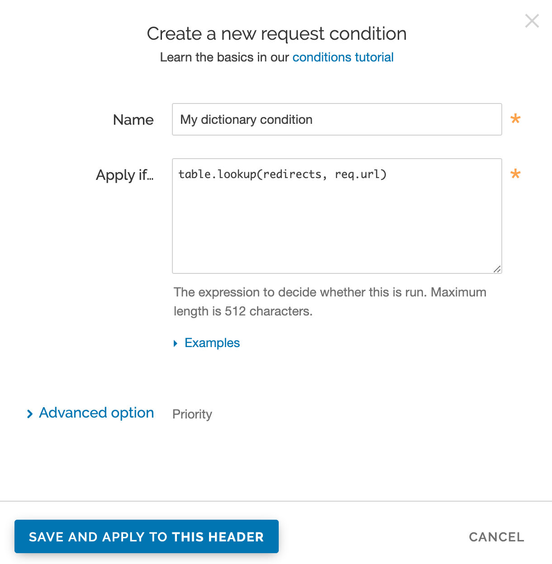Image resolution: width=552 pixels, height=564 pixels.
Task: Cancel creating the request condition
Action: 496,537
